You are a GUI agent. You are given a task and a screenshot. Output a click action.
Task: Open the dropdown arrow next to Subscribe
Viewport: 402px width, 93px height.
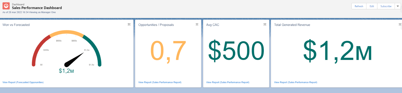point(398,6)
